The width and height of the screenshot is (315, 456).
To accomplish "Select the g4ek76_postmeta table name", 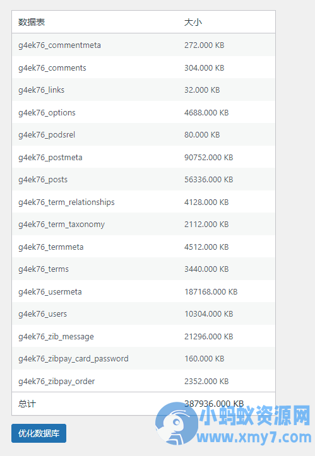I will [51, 157].
